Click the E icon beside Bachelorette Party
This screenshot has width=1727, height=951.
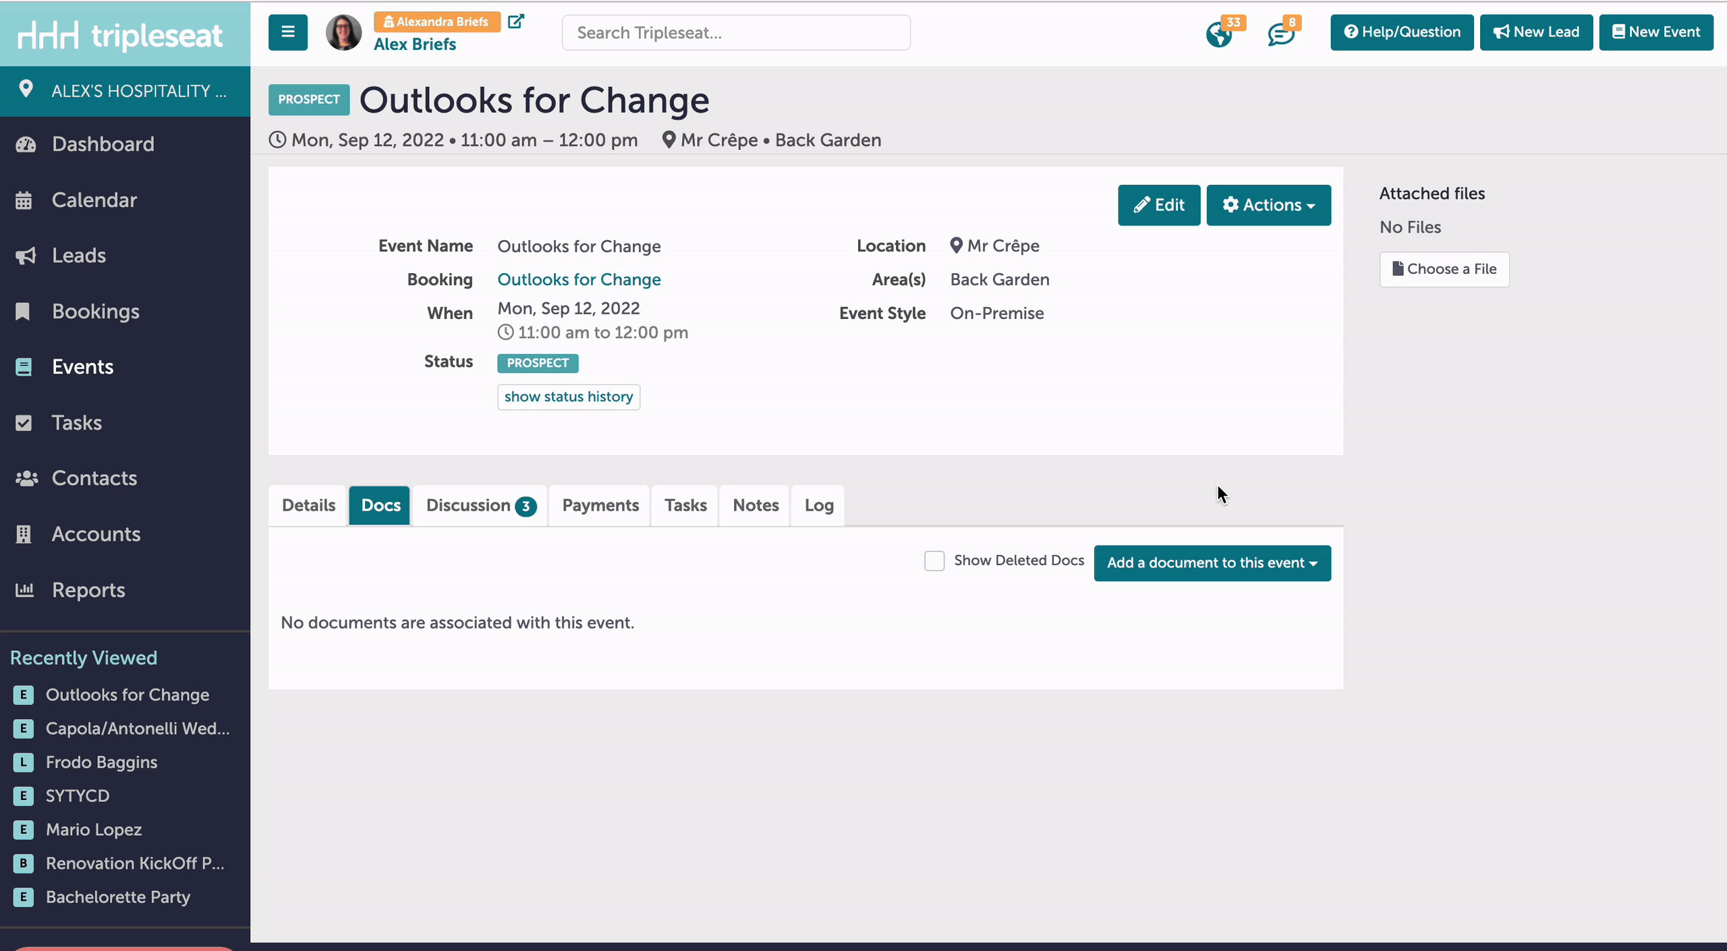(24, 897)
